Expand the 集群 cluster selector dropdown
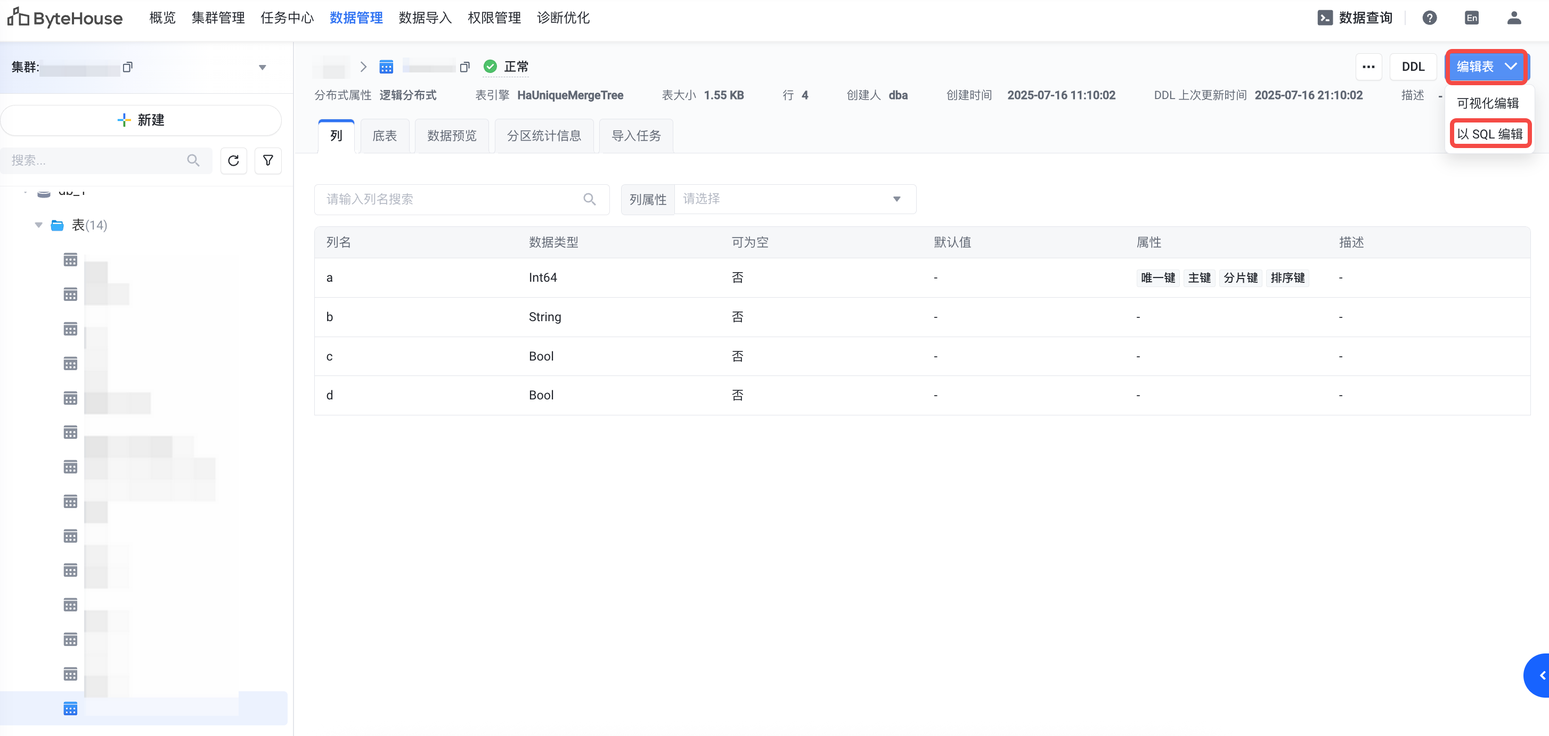 tap(262, 67)
